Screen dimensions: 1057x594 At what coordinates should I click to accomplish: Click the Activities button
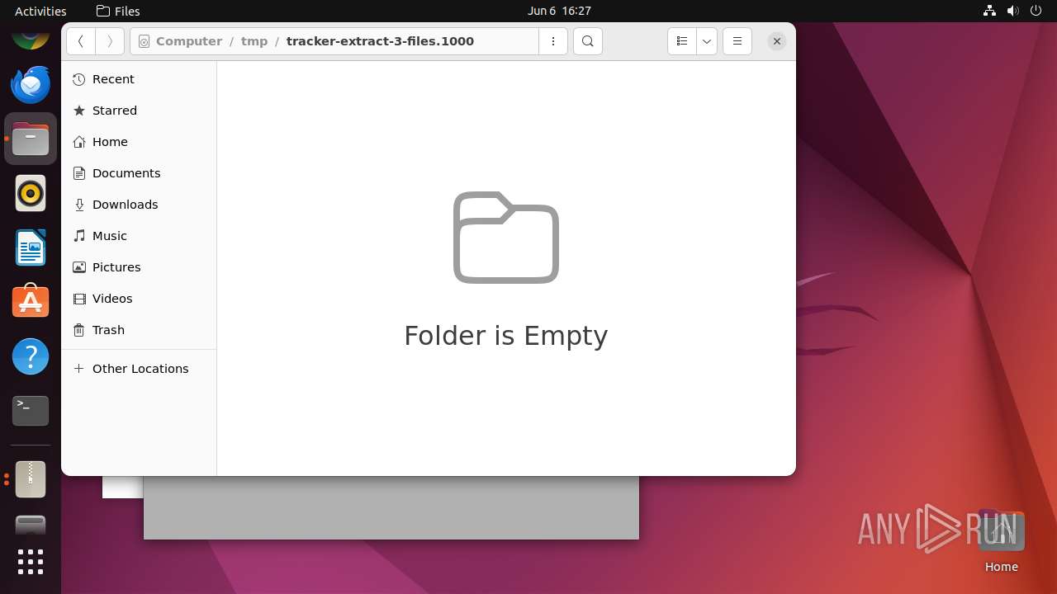pos(40,11)
